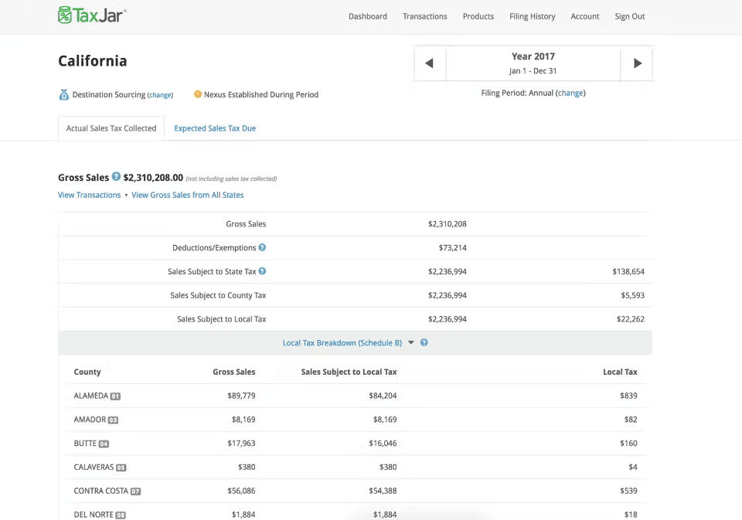This screenshot has height=520, width=742.
Task: Click help icon next to Gross Sales heading
Action: click(116, 177)
